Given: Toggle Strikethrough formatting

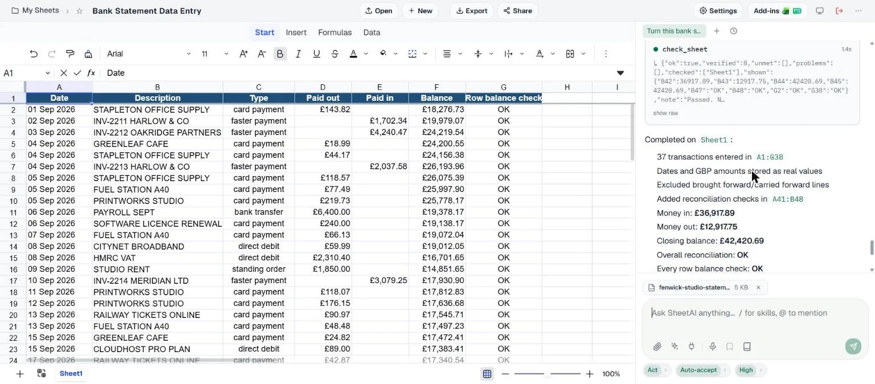Looking at the screenshot, I should tap(334, 54).
